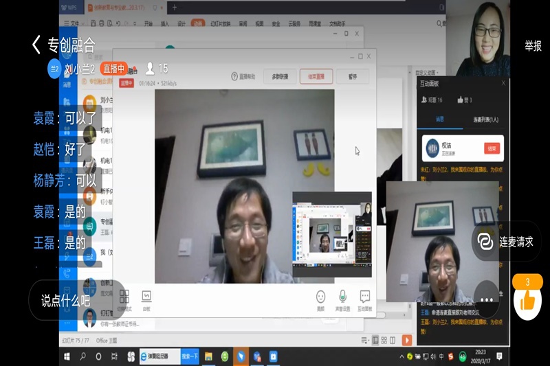Viewport: 550px width, 366px height.
Task: Open the green 360 browser taskbar icon
Action: point(225,356)
